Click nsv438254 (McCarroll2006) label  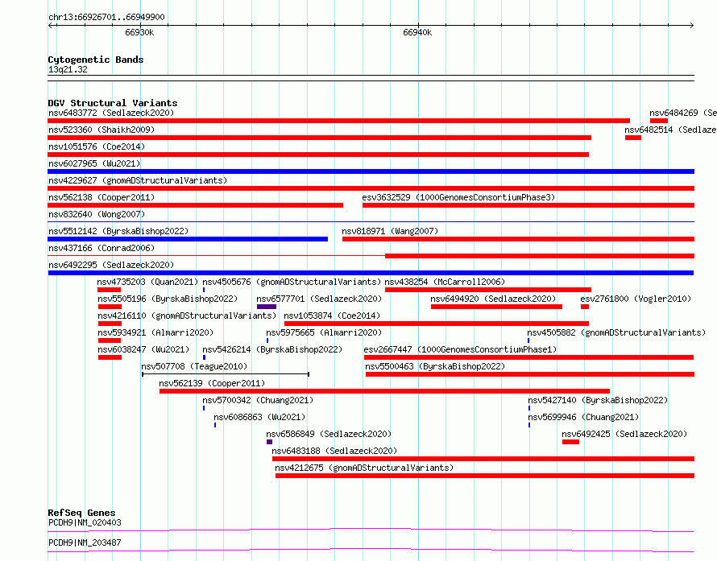445,282
